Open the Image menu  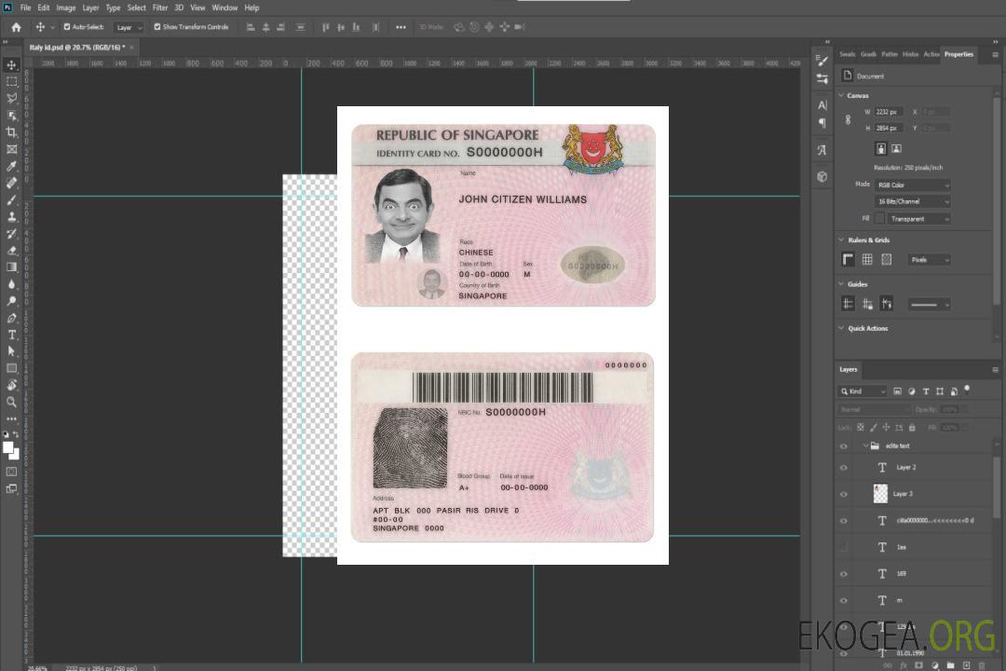click(65, 7)
